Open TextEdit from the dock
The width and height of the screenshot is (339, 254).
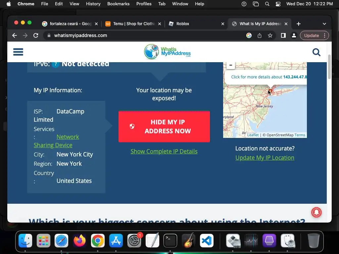click(152, 240)
